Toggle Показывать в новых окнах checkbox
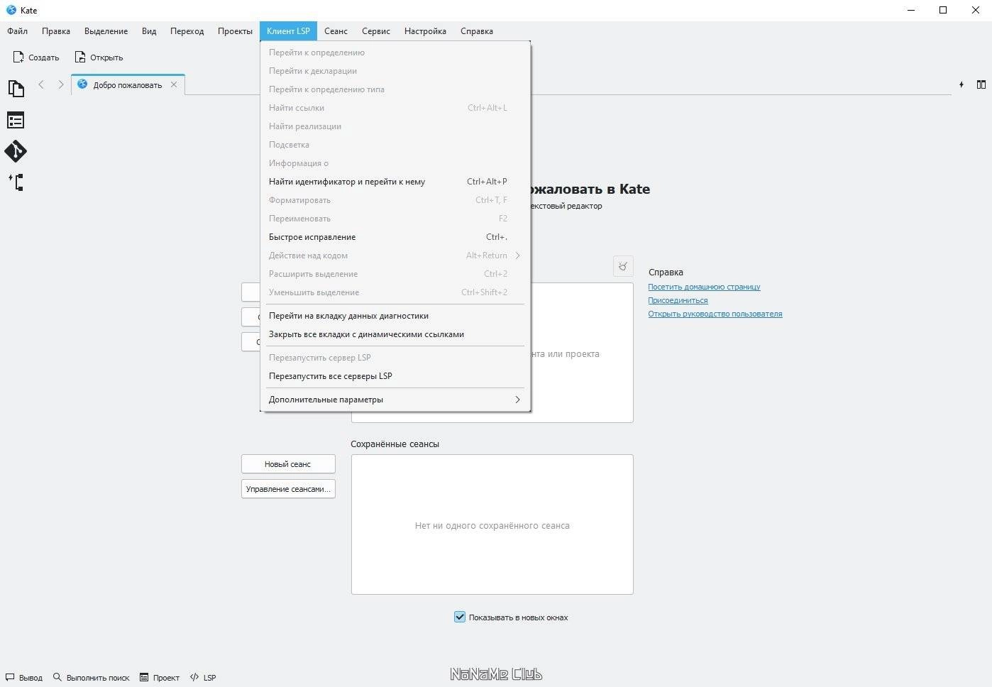 pos(460,617)
